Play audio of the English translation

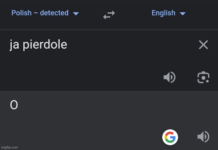(x=203, y=137)
